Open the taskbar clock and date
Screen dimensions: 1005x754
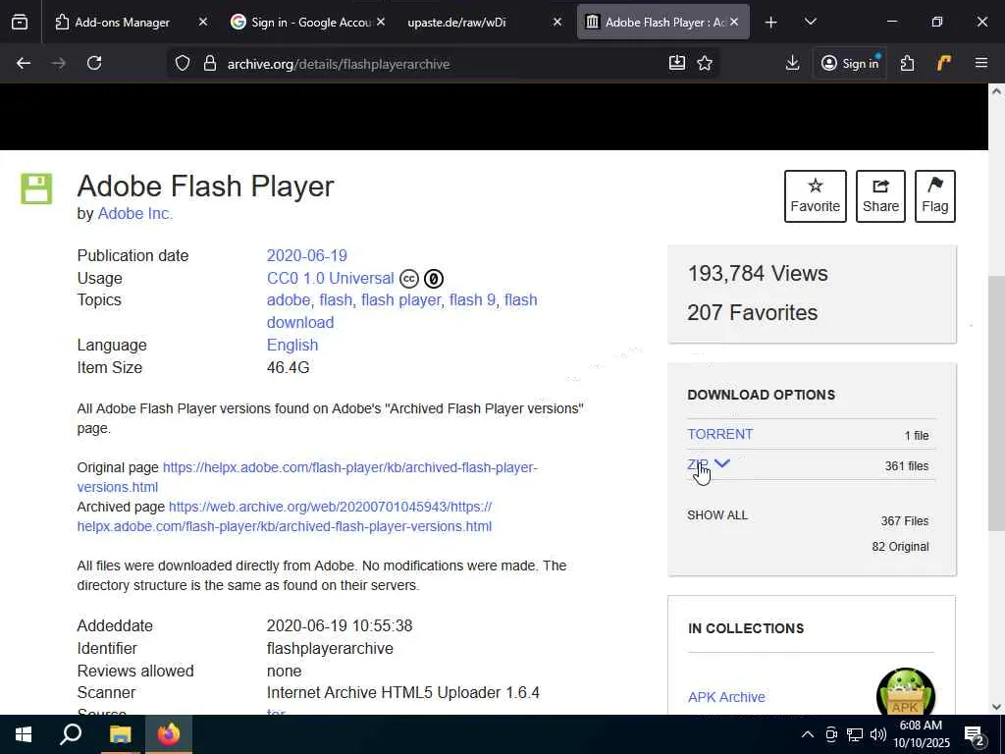pyautogui.click(x=921, y=734)
